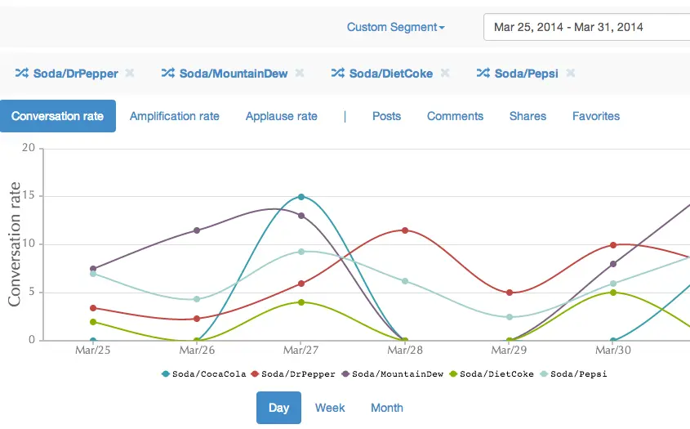
Task: Remove the Soda/MountainDew segment tag
Action: 300,74
